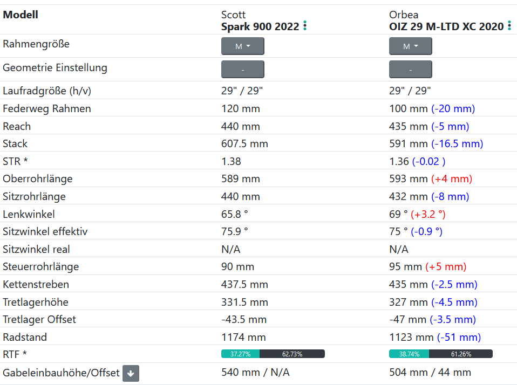Select the Spark 900 2022 model name
The height and width of the screenshot is (385, 517).
pos(260,26)
